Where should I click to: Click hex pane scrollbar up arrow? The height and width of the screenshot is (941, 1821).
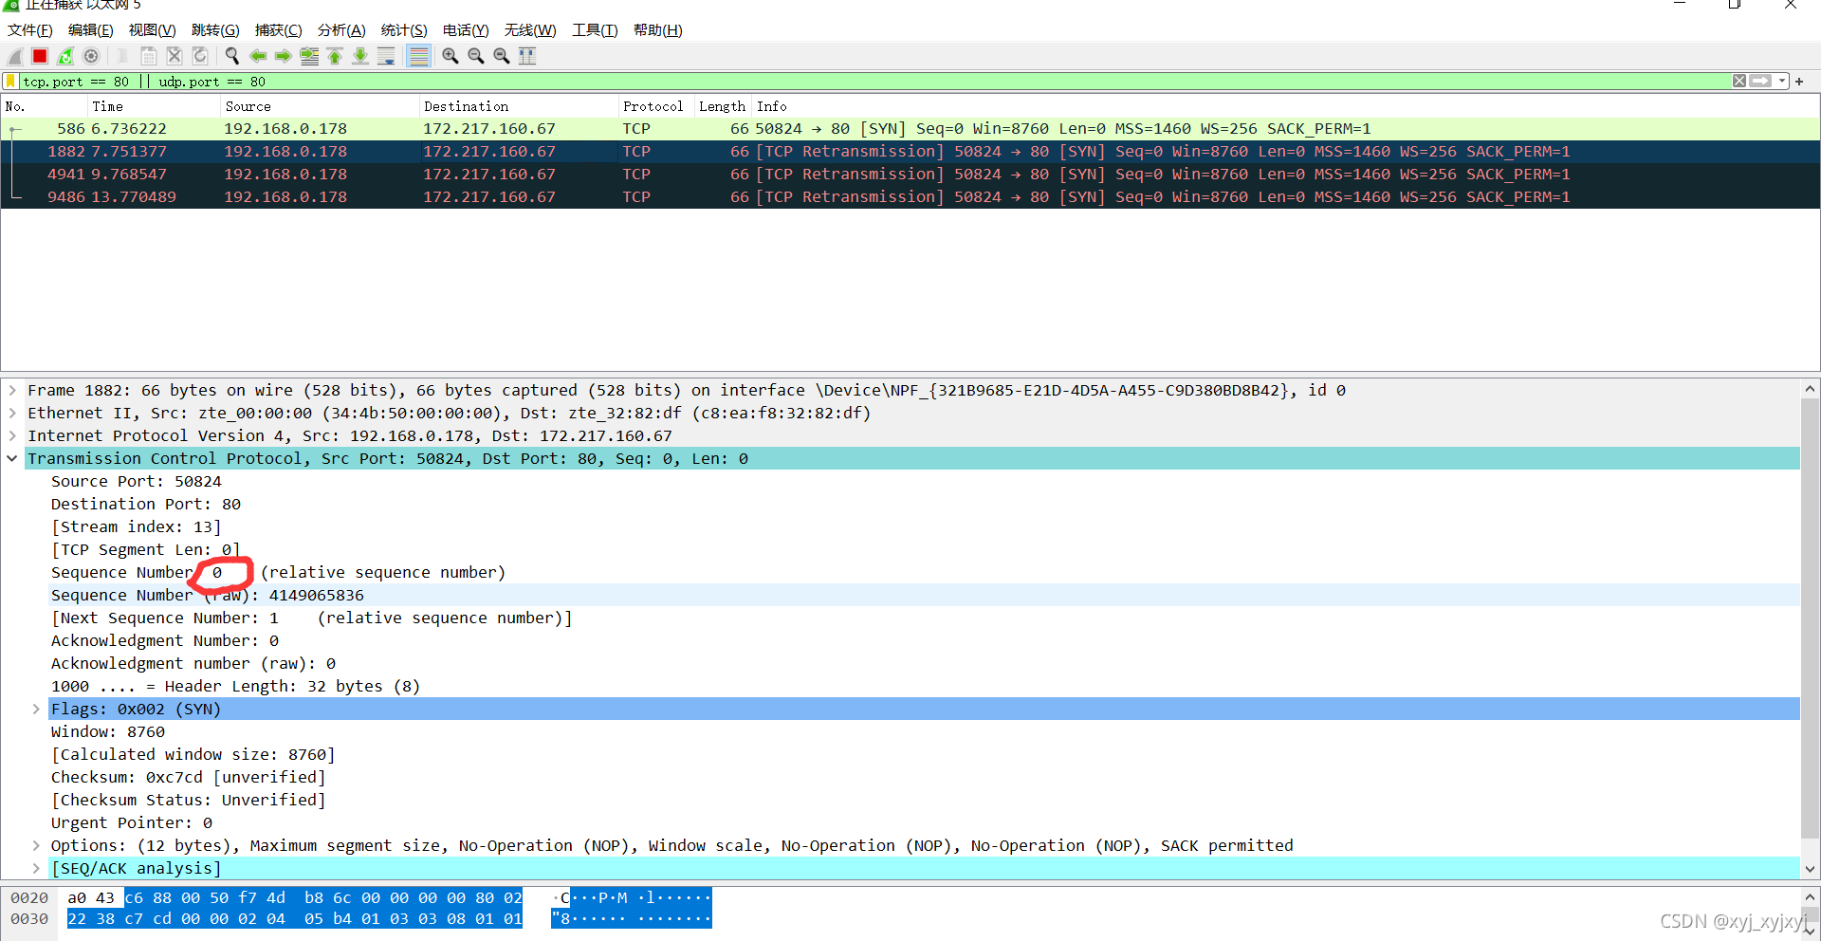point(1810,897)
